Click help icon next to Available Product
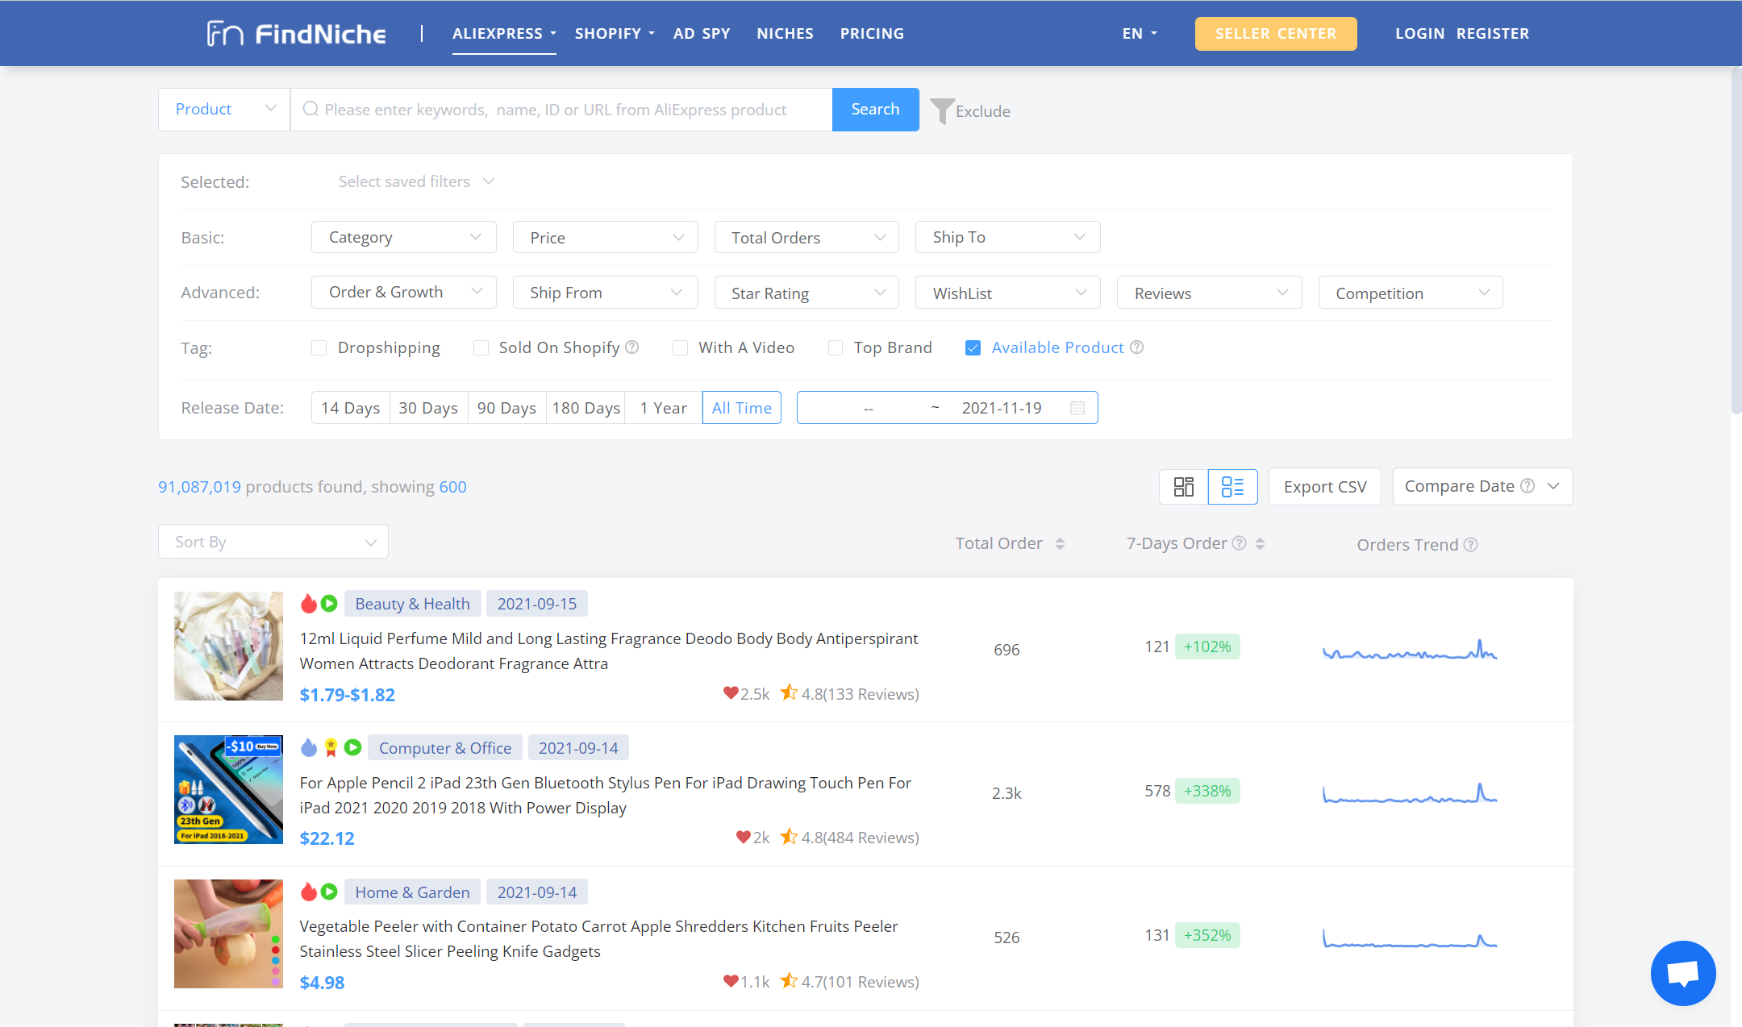Viewport: 1742px width, 1027px height. [1136, 347]
